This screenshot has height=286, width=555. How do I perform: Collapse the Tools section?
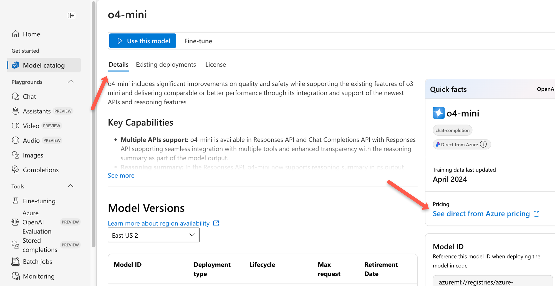[x=70, y=186]
